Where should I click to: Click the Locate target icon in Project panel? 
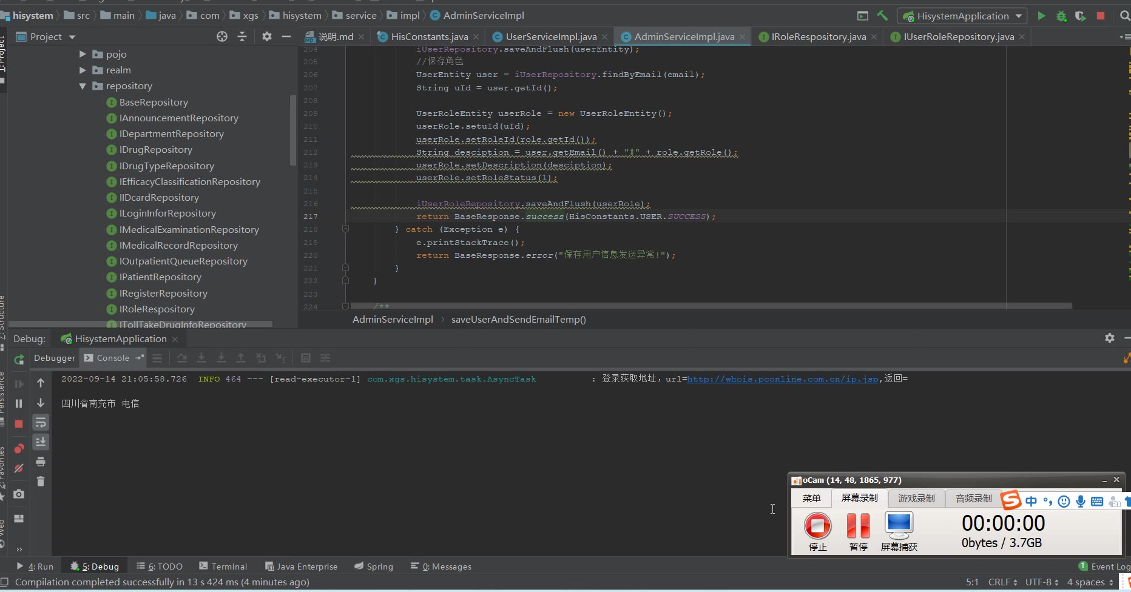pyautogui.click(x=222, y=37)
